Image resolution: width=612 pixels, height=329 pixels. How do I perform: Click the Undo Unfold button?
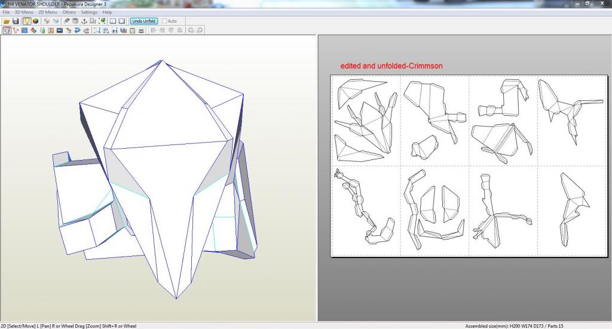point(143,21)
